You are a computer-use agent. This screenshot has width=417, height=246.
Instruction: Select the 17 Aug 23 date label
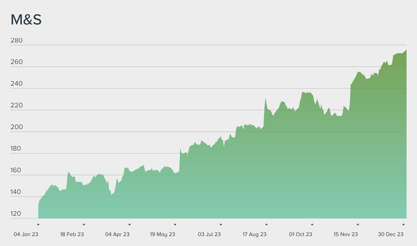pos(254,234)
